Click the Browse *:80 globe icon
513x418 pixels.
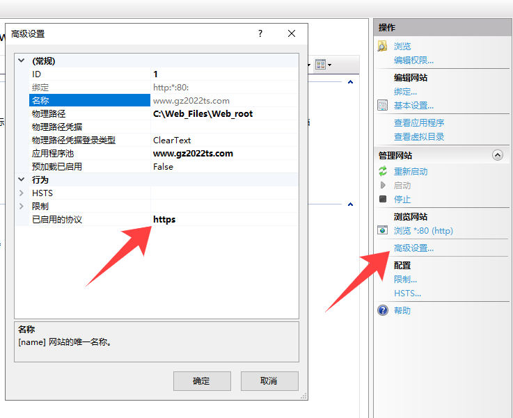(x=382, y=230)
